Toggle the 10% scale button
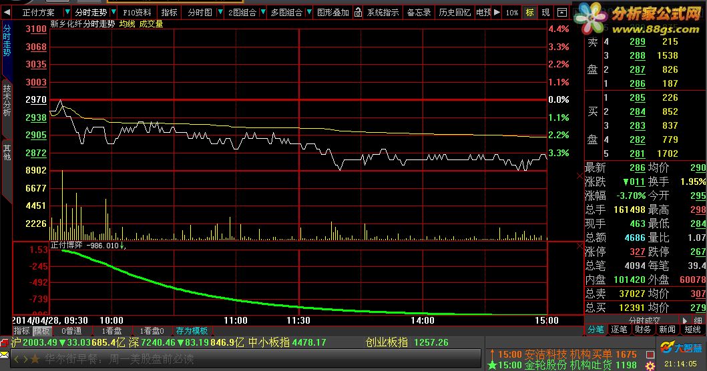Screen dimensions: 707x371 [512, 12]
